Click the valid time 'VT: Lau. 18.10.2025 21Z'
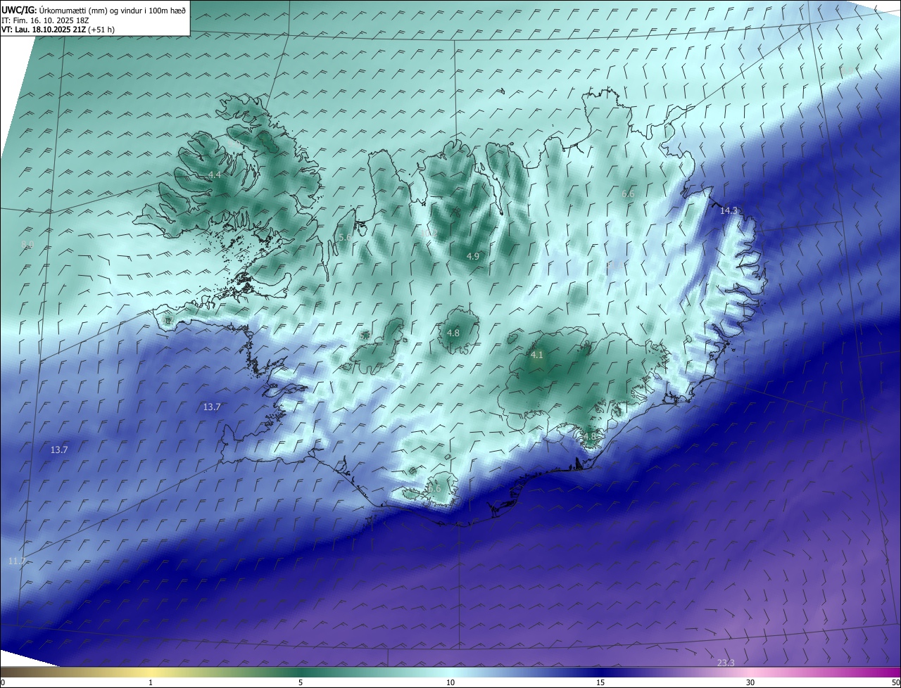This screenshot has height=688, width=901. point(44,30)
